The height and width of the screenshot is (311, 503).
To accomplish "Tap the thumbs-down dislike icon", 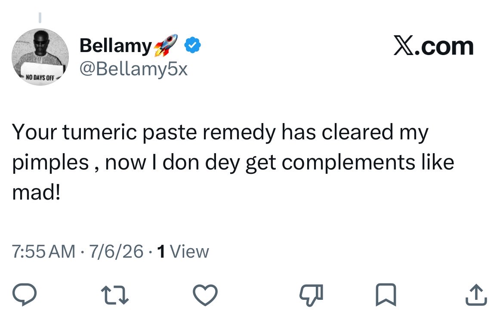I will 311,295.
